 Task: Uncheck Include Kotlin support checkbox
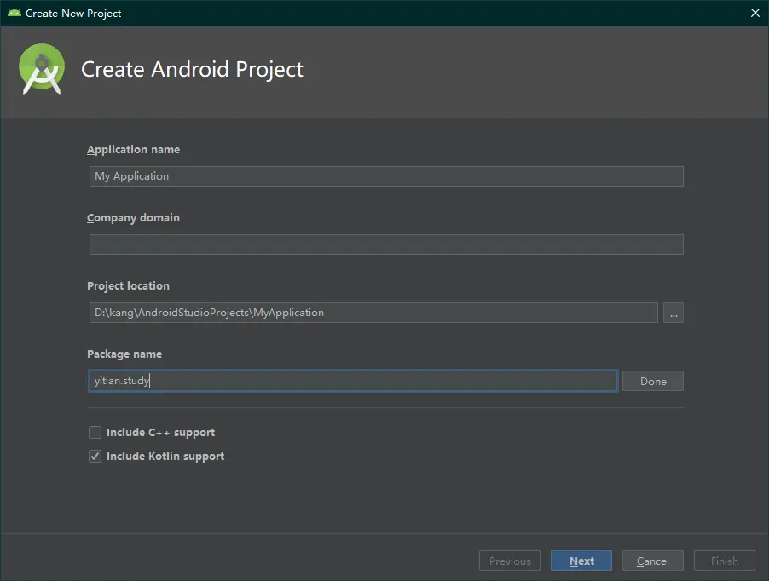tap(95, 456)
